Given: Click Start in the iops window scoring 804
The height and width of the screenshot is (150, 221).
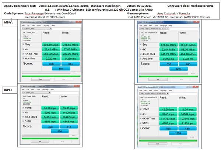Looking at the screenshot, I should coord(40,142).
